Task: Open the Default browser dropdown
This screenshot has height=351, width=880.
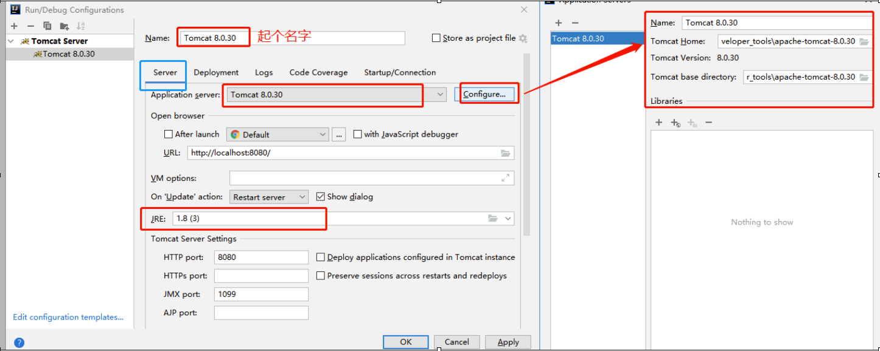Action: tap(278, 135)
